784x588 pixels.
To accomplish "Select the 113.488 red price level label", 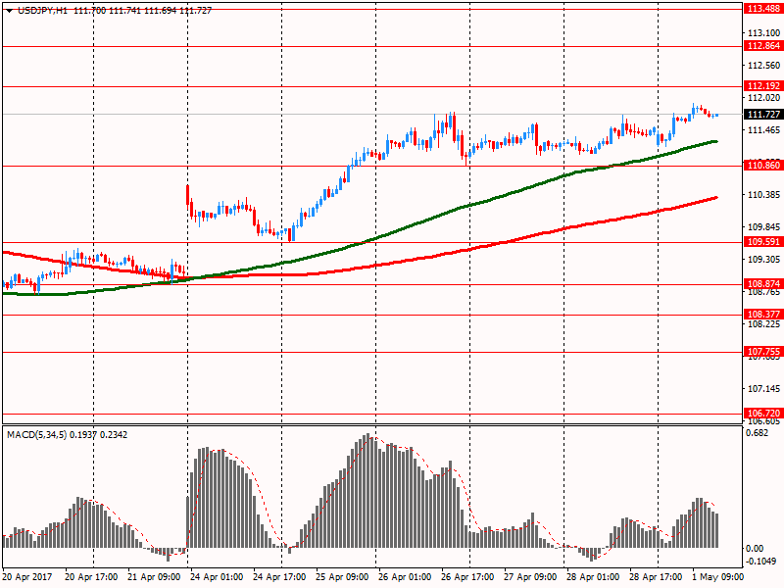I will [x=763, y=9].
